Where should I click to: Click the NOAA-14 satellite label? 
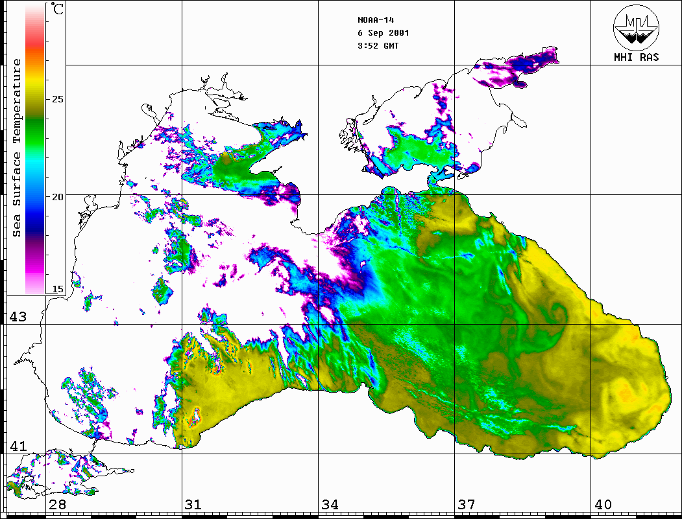(x=376, y=20)
